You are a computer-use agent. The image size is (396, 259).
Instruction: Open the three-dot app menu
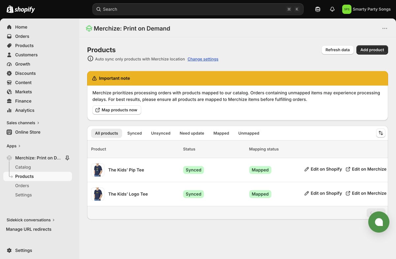click(x=385, y=28)
